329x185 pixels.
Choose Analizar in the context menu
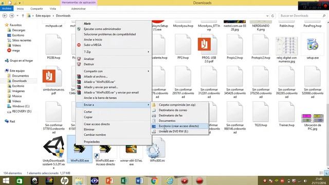pos(114,59)
